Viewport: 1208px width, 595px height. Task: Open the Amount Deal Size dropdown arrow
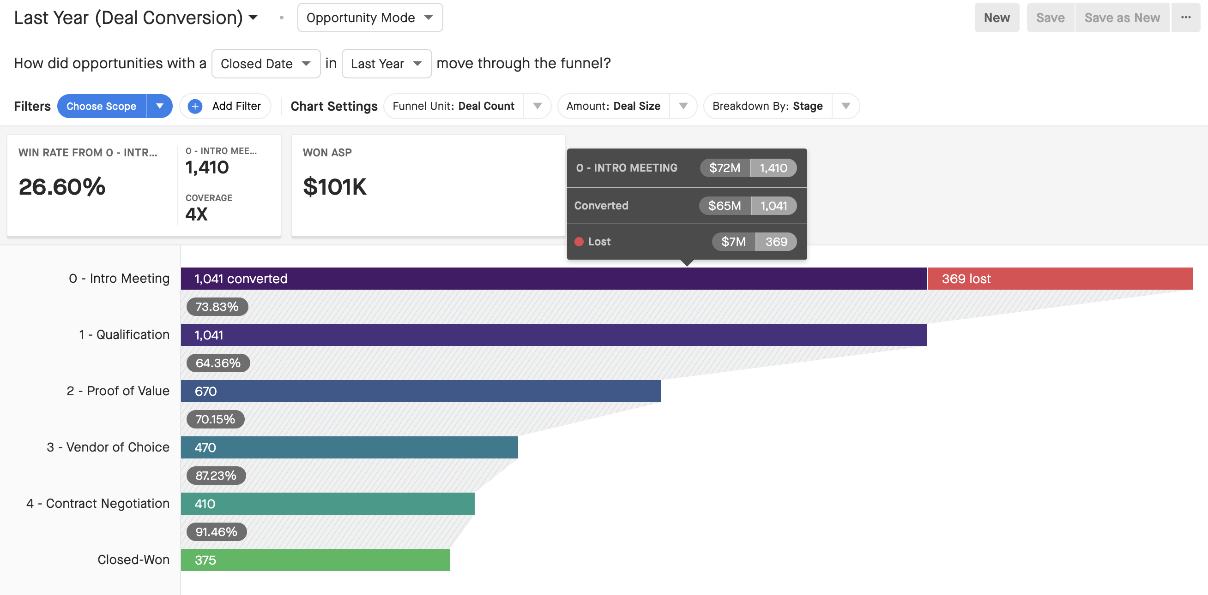[x=683, y=107]
